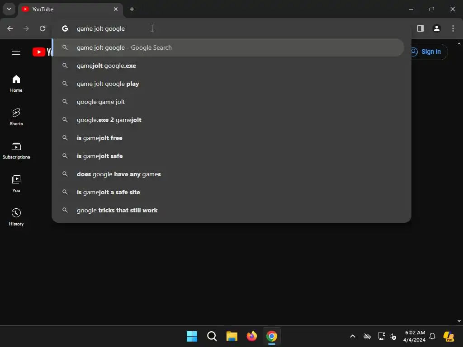Open the tab search dropdown arrow
Screen dimensions: 463x347
pos(9,9)
